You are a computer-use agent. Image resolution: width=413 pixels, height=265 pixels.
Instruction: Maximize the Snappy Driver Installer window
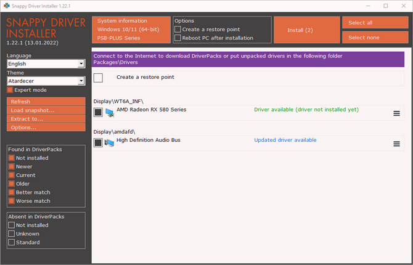[x=386, y=6]
